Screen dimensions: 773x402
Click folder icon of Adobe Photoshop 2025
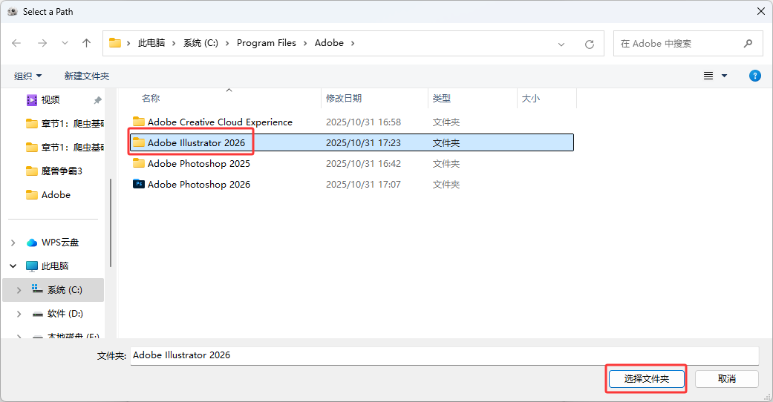[x=139, y=163]
